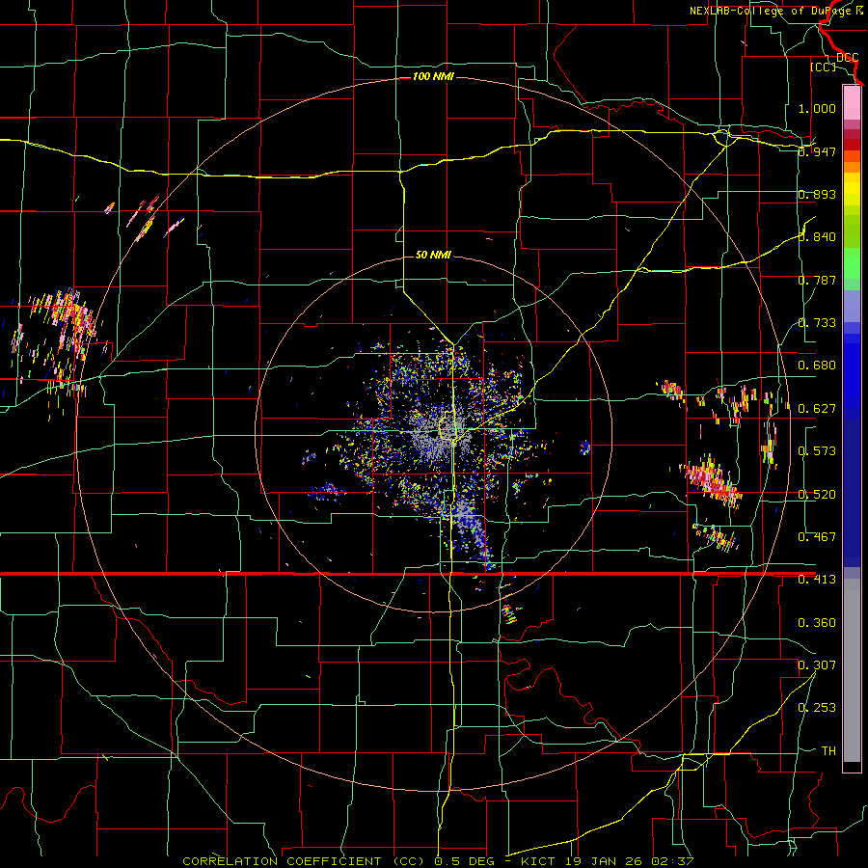This screenshot has height=868, width=868.
Task: Select the 0.733 scale value
Action: pyautogui.click(x=817, y=323)
